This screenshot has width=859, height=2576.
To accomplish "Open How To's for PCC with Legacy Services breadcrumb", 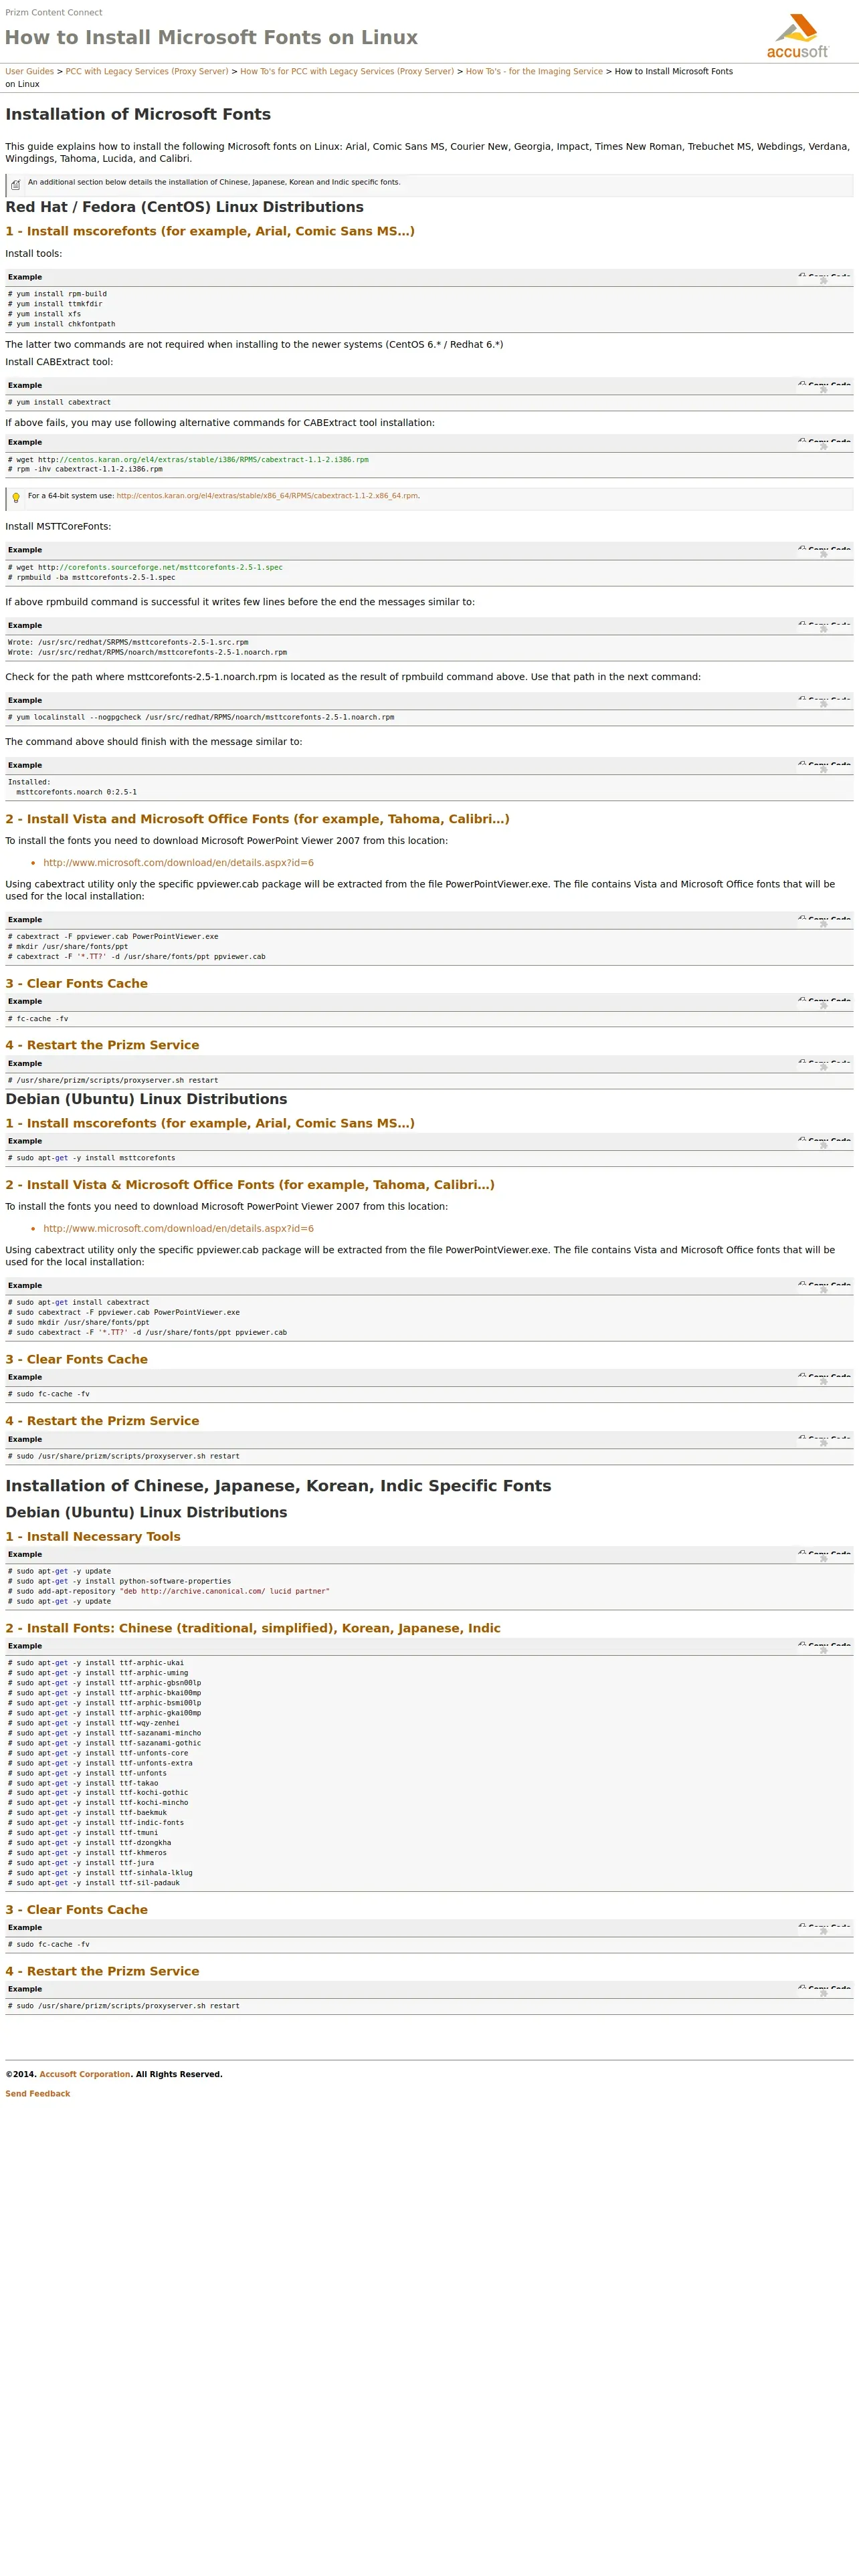I will click(346, 71).
